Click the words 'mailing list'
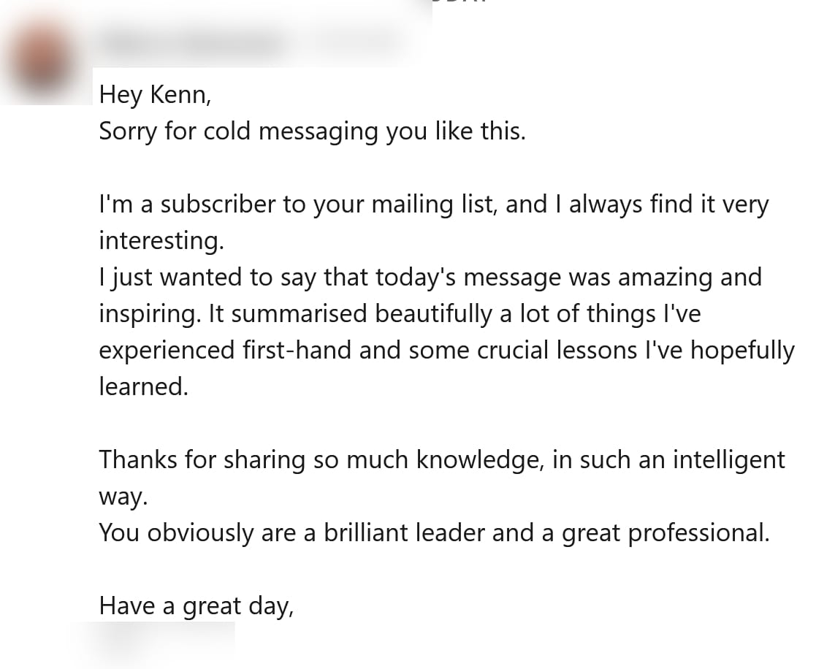Image resolution: width=816 pixels, height=669 pixels. [x=432, y=204]
